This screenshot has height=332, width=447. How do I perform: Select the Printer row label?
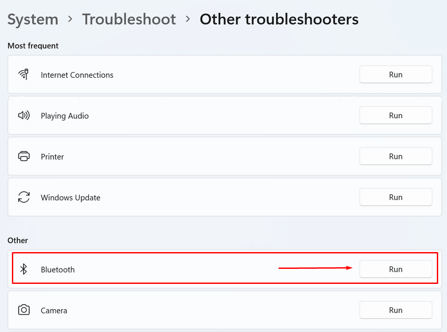[52, 157]
